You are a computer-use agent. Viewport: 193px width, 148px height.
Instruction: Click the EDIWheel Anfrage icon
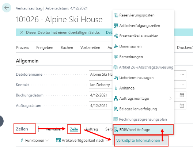point(116,130)
